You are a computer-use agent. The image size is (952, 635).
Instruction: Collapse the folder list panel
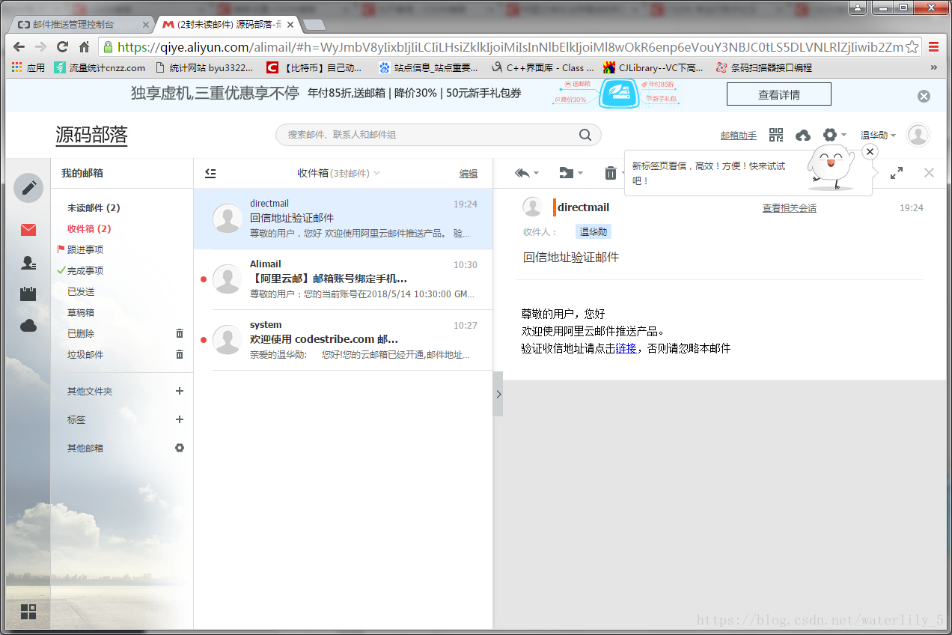[210, 173]
